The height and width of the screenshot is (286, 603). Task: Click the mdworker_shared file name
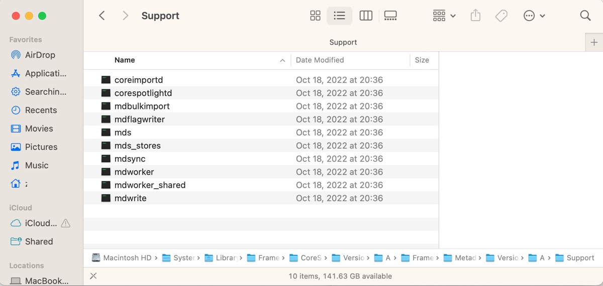click(150, 185)
